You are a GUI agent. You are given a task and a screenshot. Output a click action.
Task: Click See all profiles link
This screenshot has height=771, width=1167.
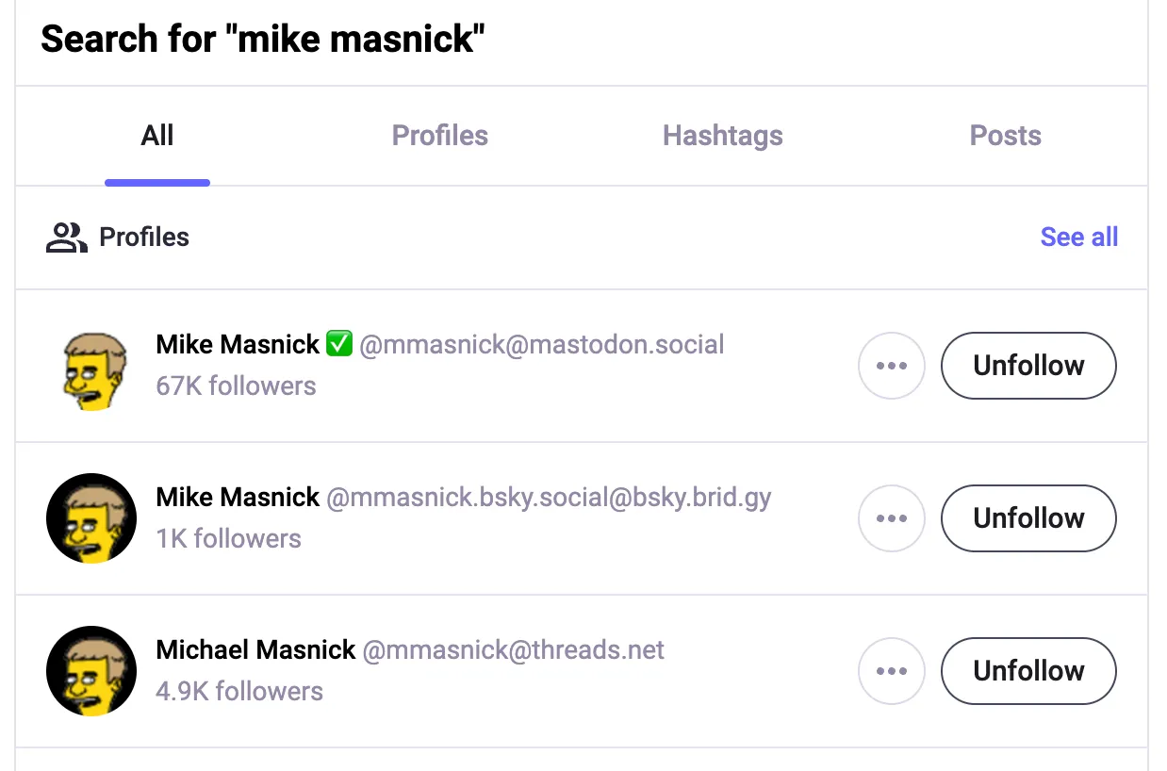pos(1078,238)
